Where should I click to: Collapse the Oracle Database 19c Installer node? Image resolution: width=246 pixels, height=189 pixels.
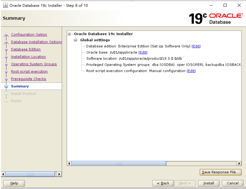pyautogui.click(x=69, y=34)
